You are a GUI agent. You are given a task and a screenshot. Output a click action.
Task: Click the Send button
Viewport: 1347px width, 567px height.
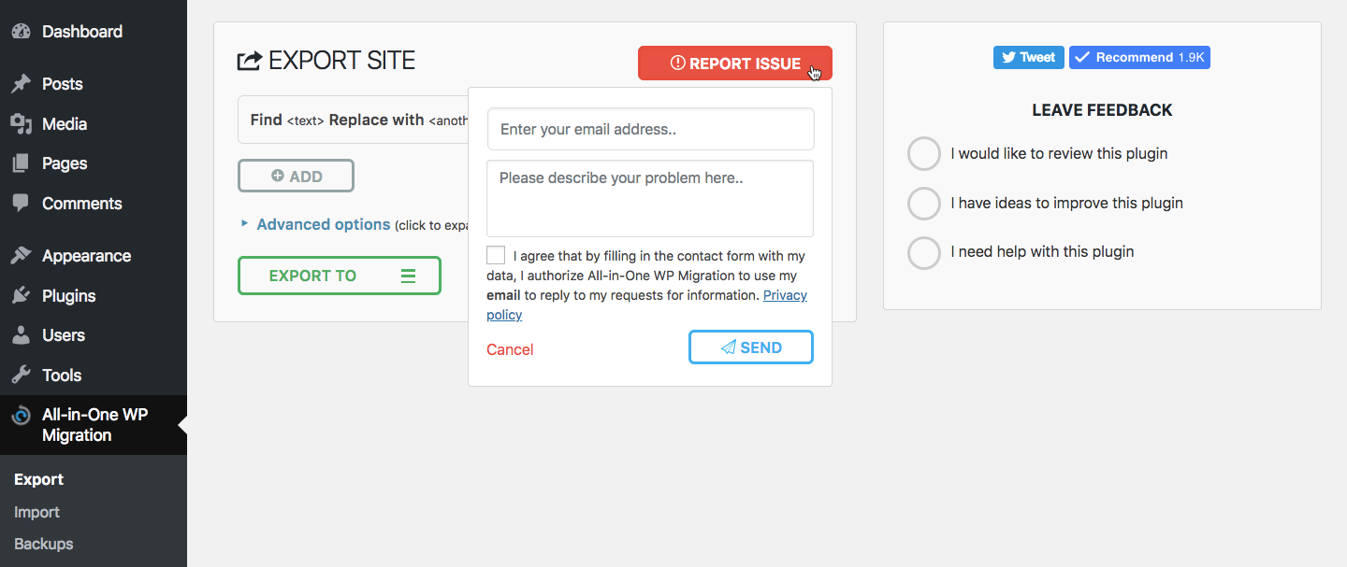coord(751,347)
